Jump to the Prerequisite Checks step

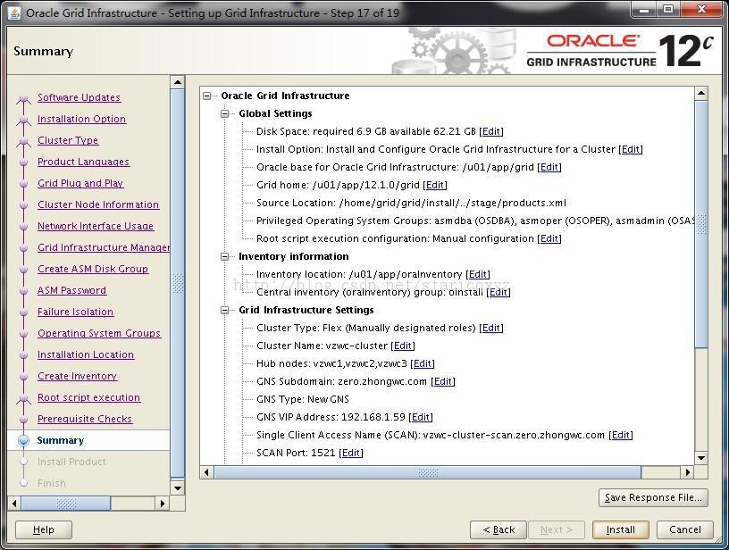[85, 419]
